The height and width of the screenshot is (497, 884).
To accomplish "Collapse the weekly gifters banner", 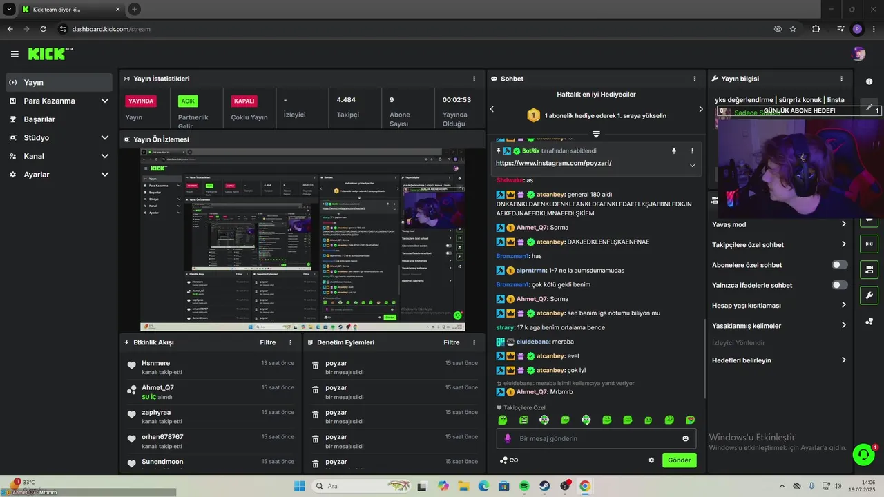I will [596, 134].
